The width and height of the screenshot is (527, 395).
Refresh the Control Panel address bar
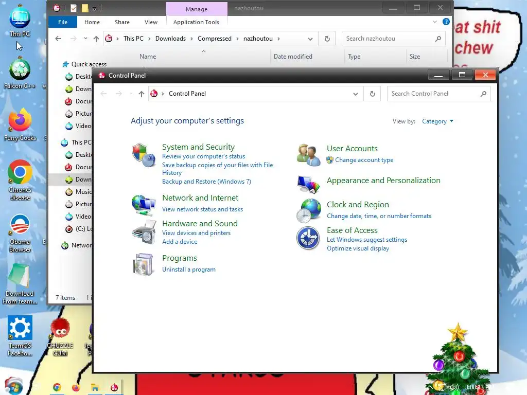click(372, 94)
